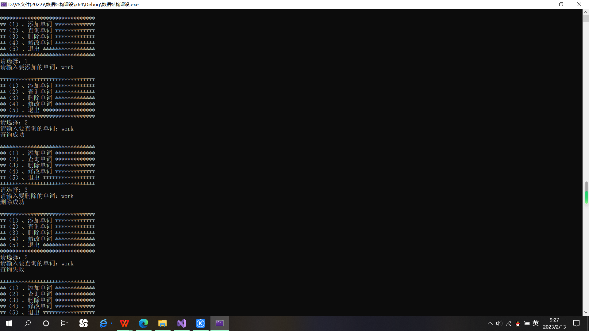The height and width of the screenshot is (331, 589).
Task: Switch to Visual Studio on taskbar
Action: pos(182,323)
